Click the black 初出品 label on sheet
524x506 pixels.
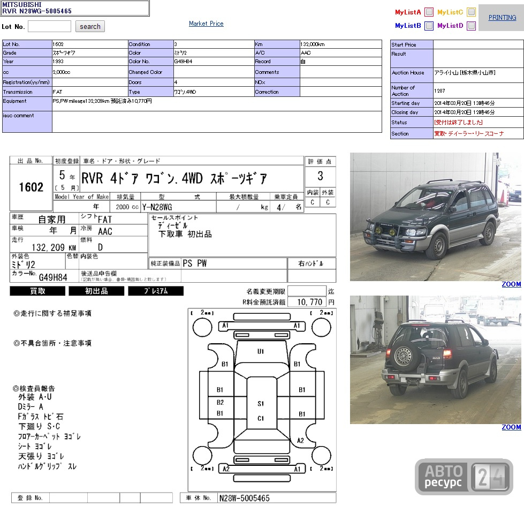point(96,291)
